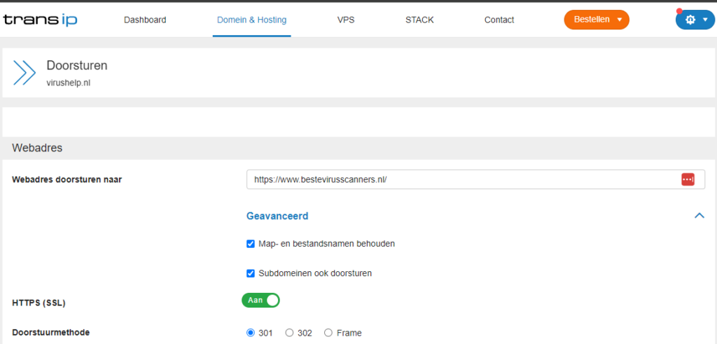
Task: Click the Contact link
Action: click(499, 20)
